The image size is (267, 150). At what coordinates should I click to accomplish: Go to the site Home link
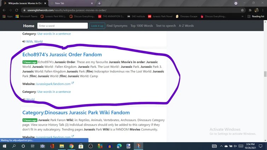[x=29, y=26]
